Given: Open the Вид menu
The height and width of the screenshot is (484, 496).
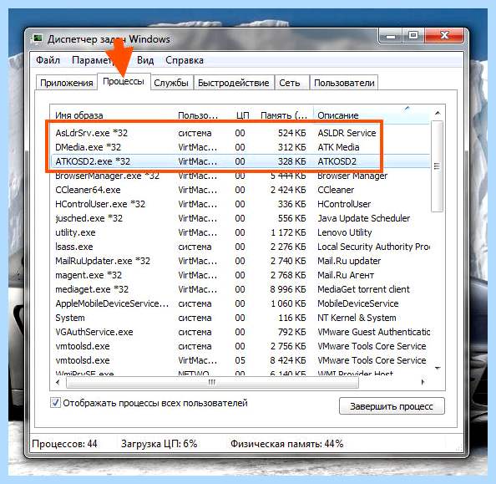Looking at the screenshot, I should pyautogui.click(x=145, y=60).
